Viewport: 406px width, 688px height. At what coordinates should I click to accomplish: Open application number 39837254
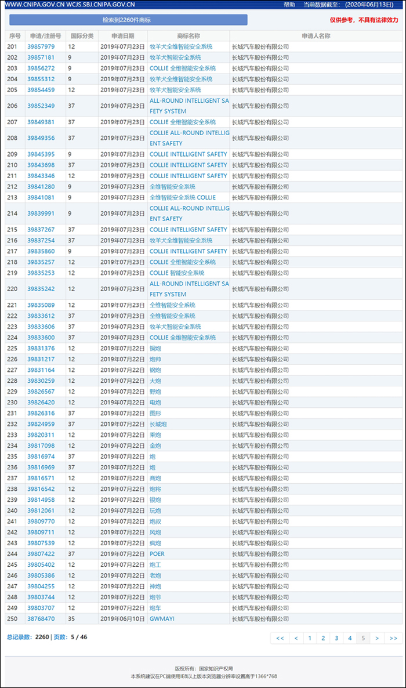click(41, 240)
